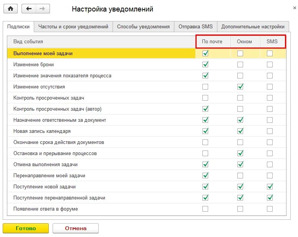Check По почте for Изменение отсутствия
The height and width of the screenshot is (237, 298).
pos(205,87)
